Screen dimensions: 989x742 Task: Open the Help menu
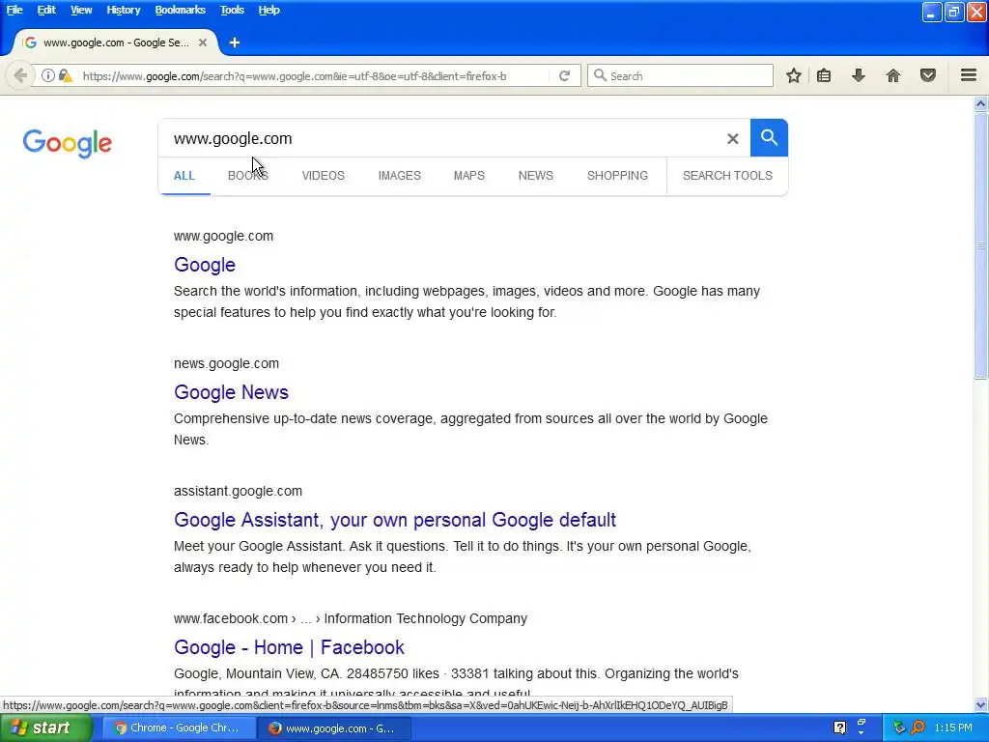coord(268,10)
